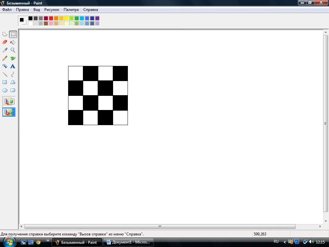Viewport: 329px width, 247px height.
Task: Open the Рисунок menu
Action: (x=52, y=10)
